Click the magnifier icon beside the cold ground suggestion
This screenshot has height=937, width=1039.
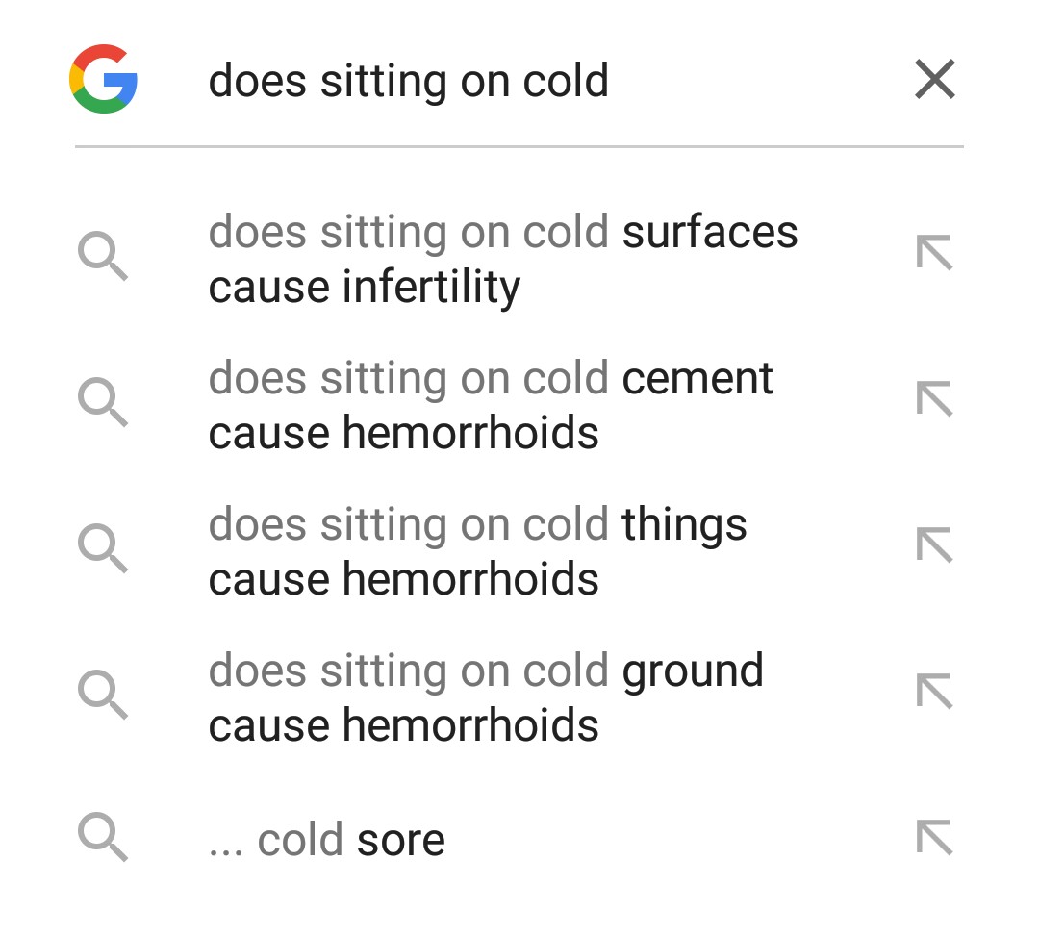click(x=102, y=696)
